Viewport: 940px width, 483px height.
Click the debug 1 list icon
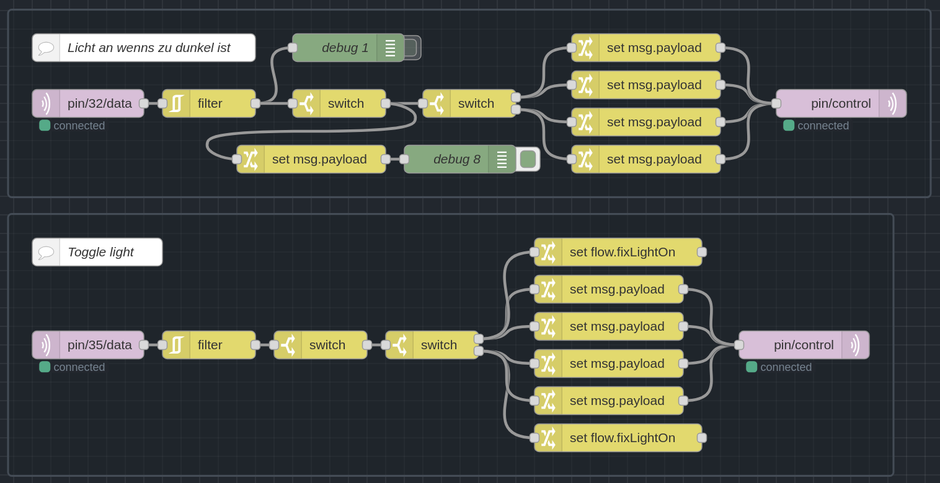pyautogui.click(x=390, y=48)
